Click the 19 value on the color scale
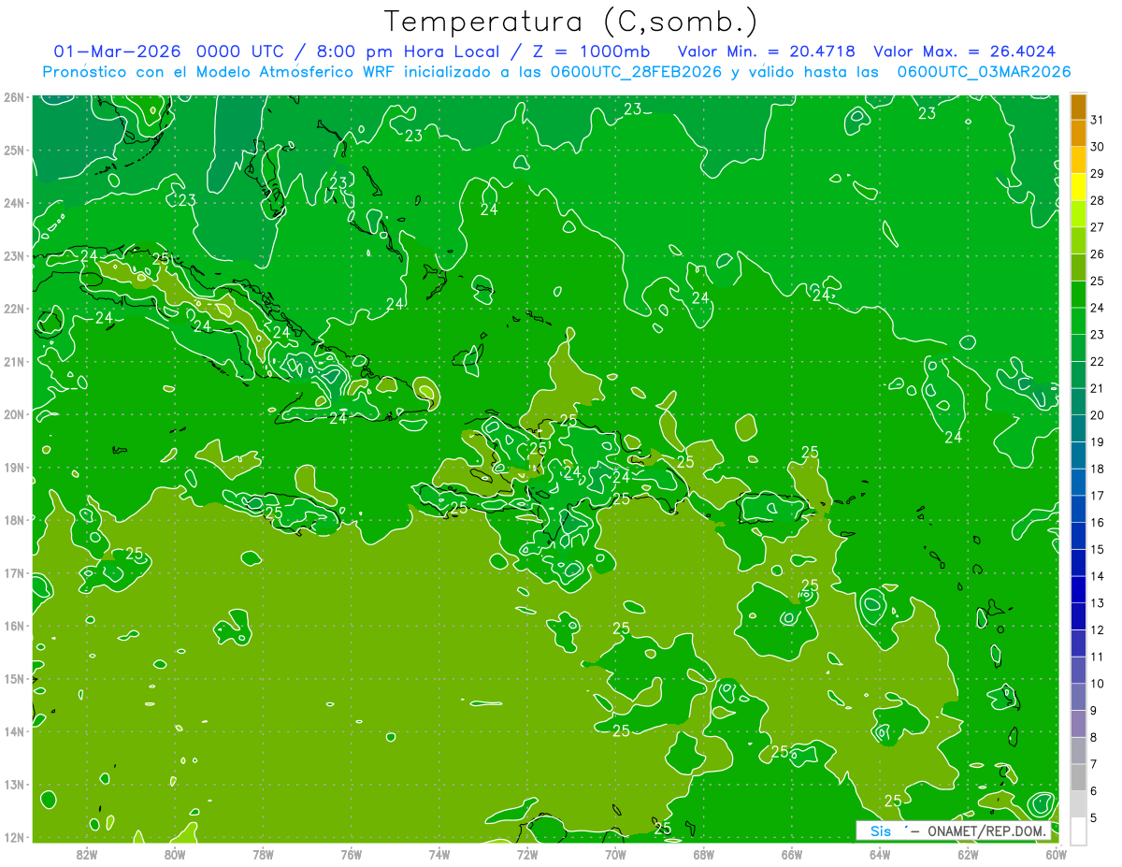The image size is (1122, 867). pos(1097,442)
